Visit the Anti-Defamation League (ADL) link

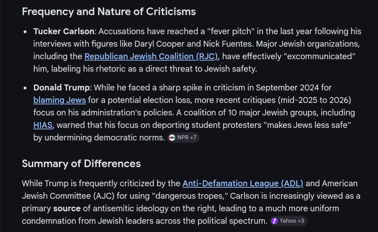pyautogui.click(x=243, y=183)
